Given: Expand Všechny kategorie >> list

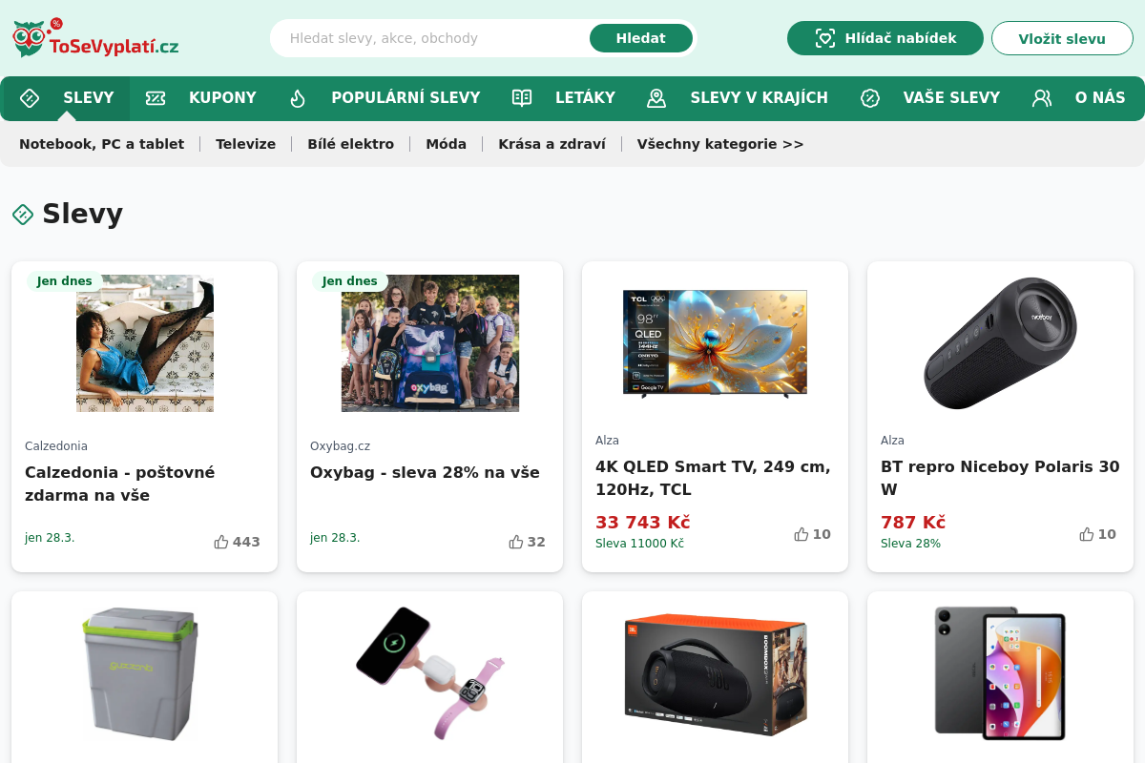Looking at the screenshot, I should (720, 144).
